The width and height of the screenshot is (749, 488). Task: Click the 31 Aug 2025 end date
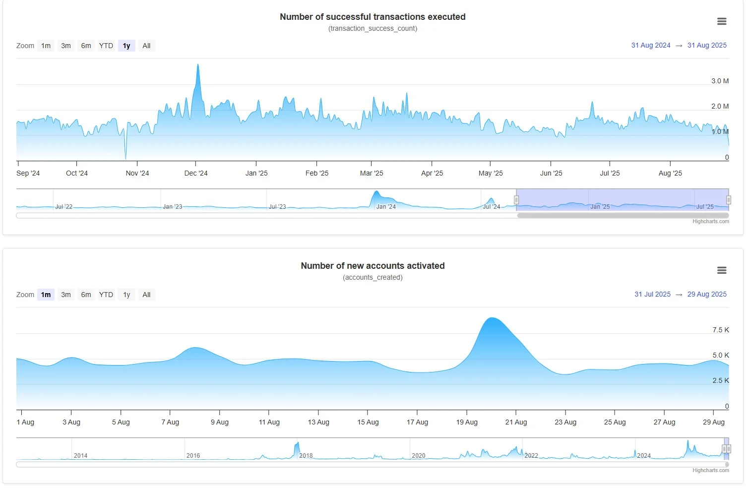coord(707,45)
